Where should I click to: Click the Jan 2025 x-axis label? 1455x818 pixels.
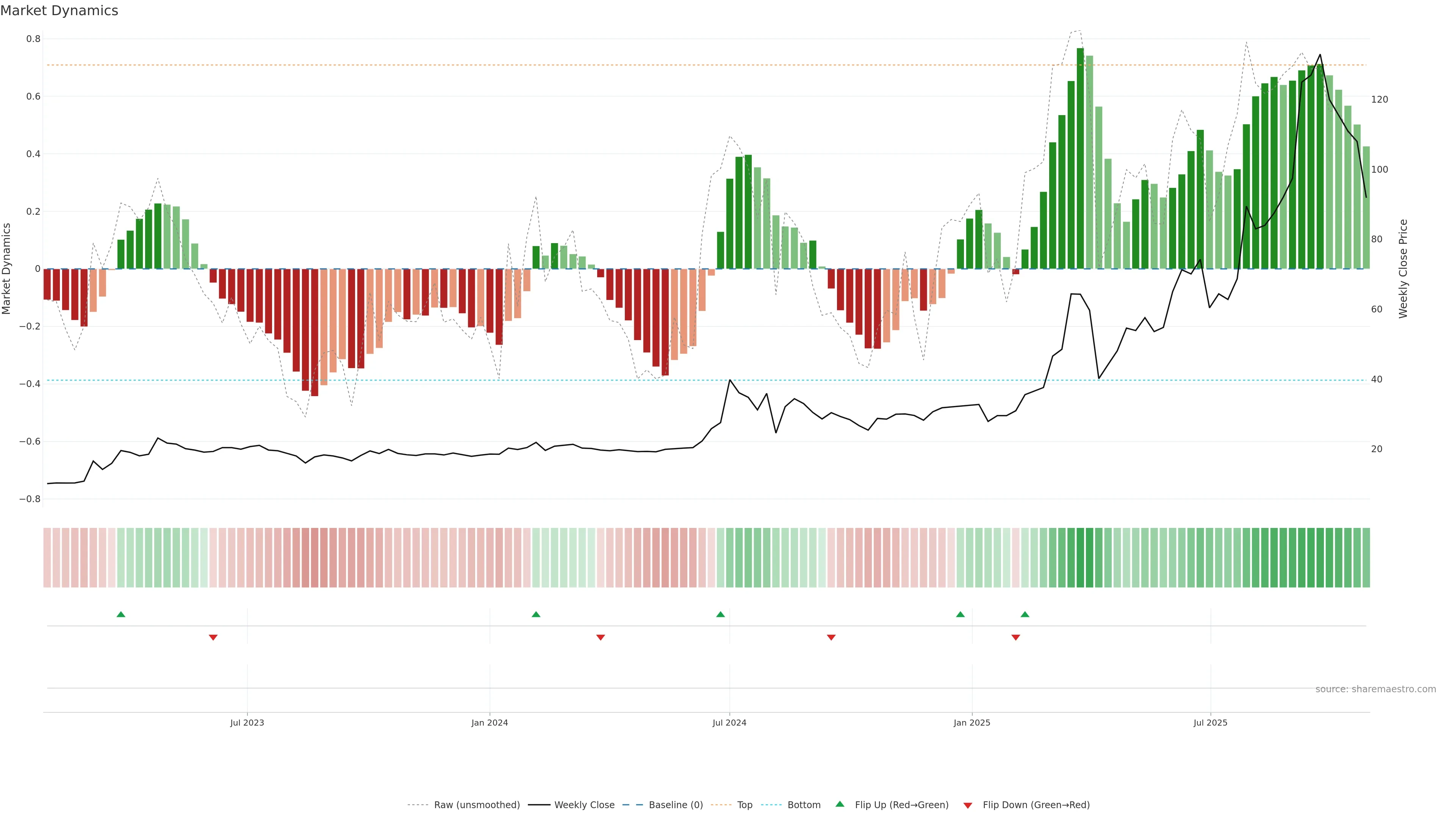click(972, 723)
